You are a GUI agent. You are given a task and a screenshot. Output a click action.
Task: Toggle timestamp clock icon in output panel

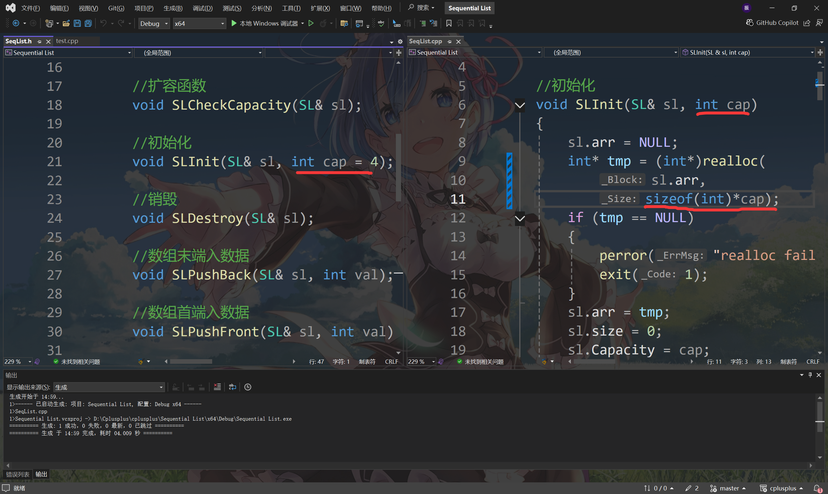248,387
